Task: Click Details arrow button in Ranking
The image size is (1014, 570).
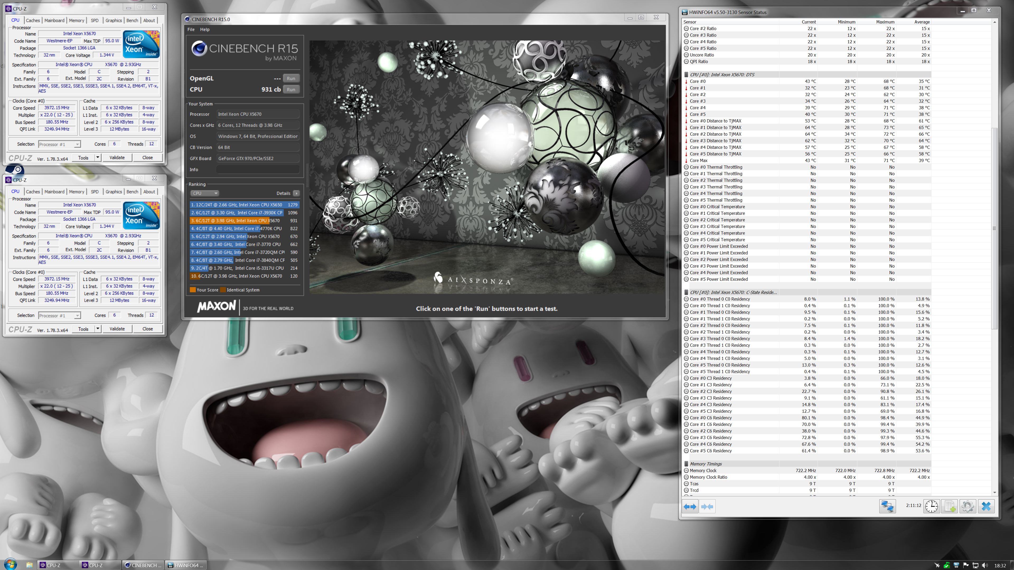Action: pyautogui.click(x=296, y=193)
